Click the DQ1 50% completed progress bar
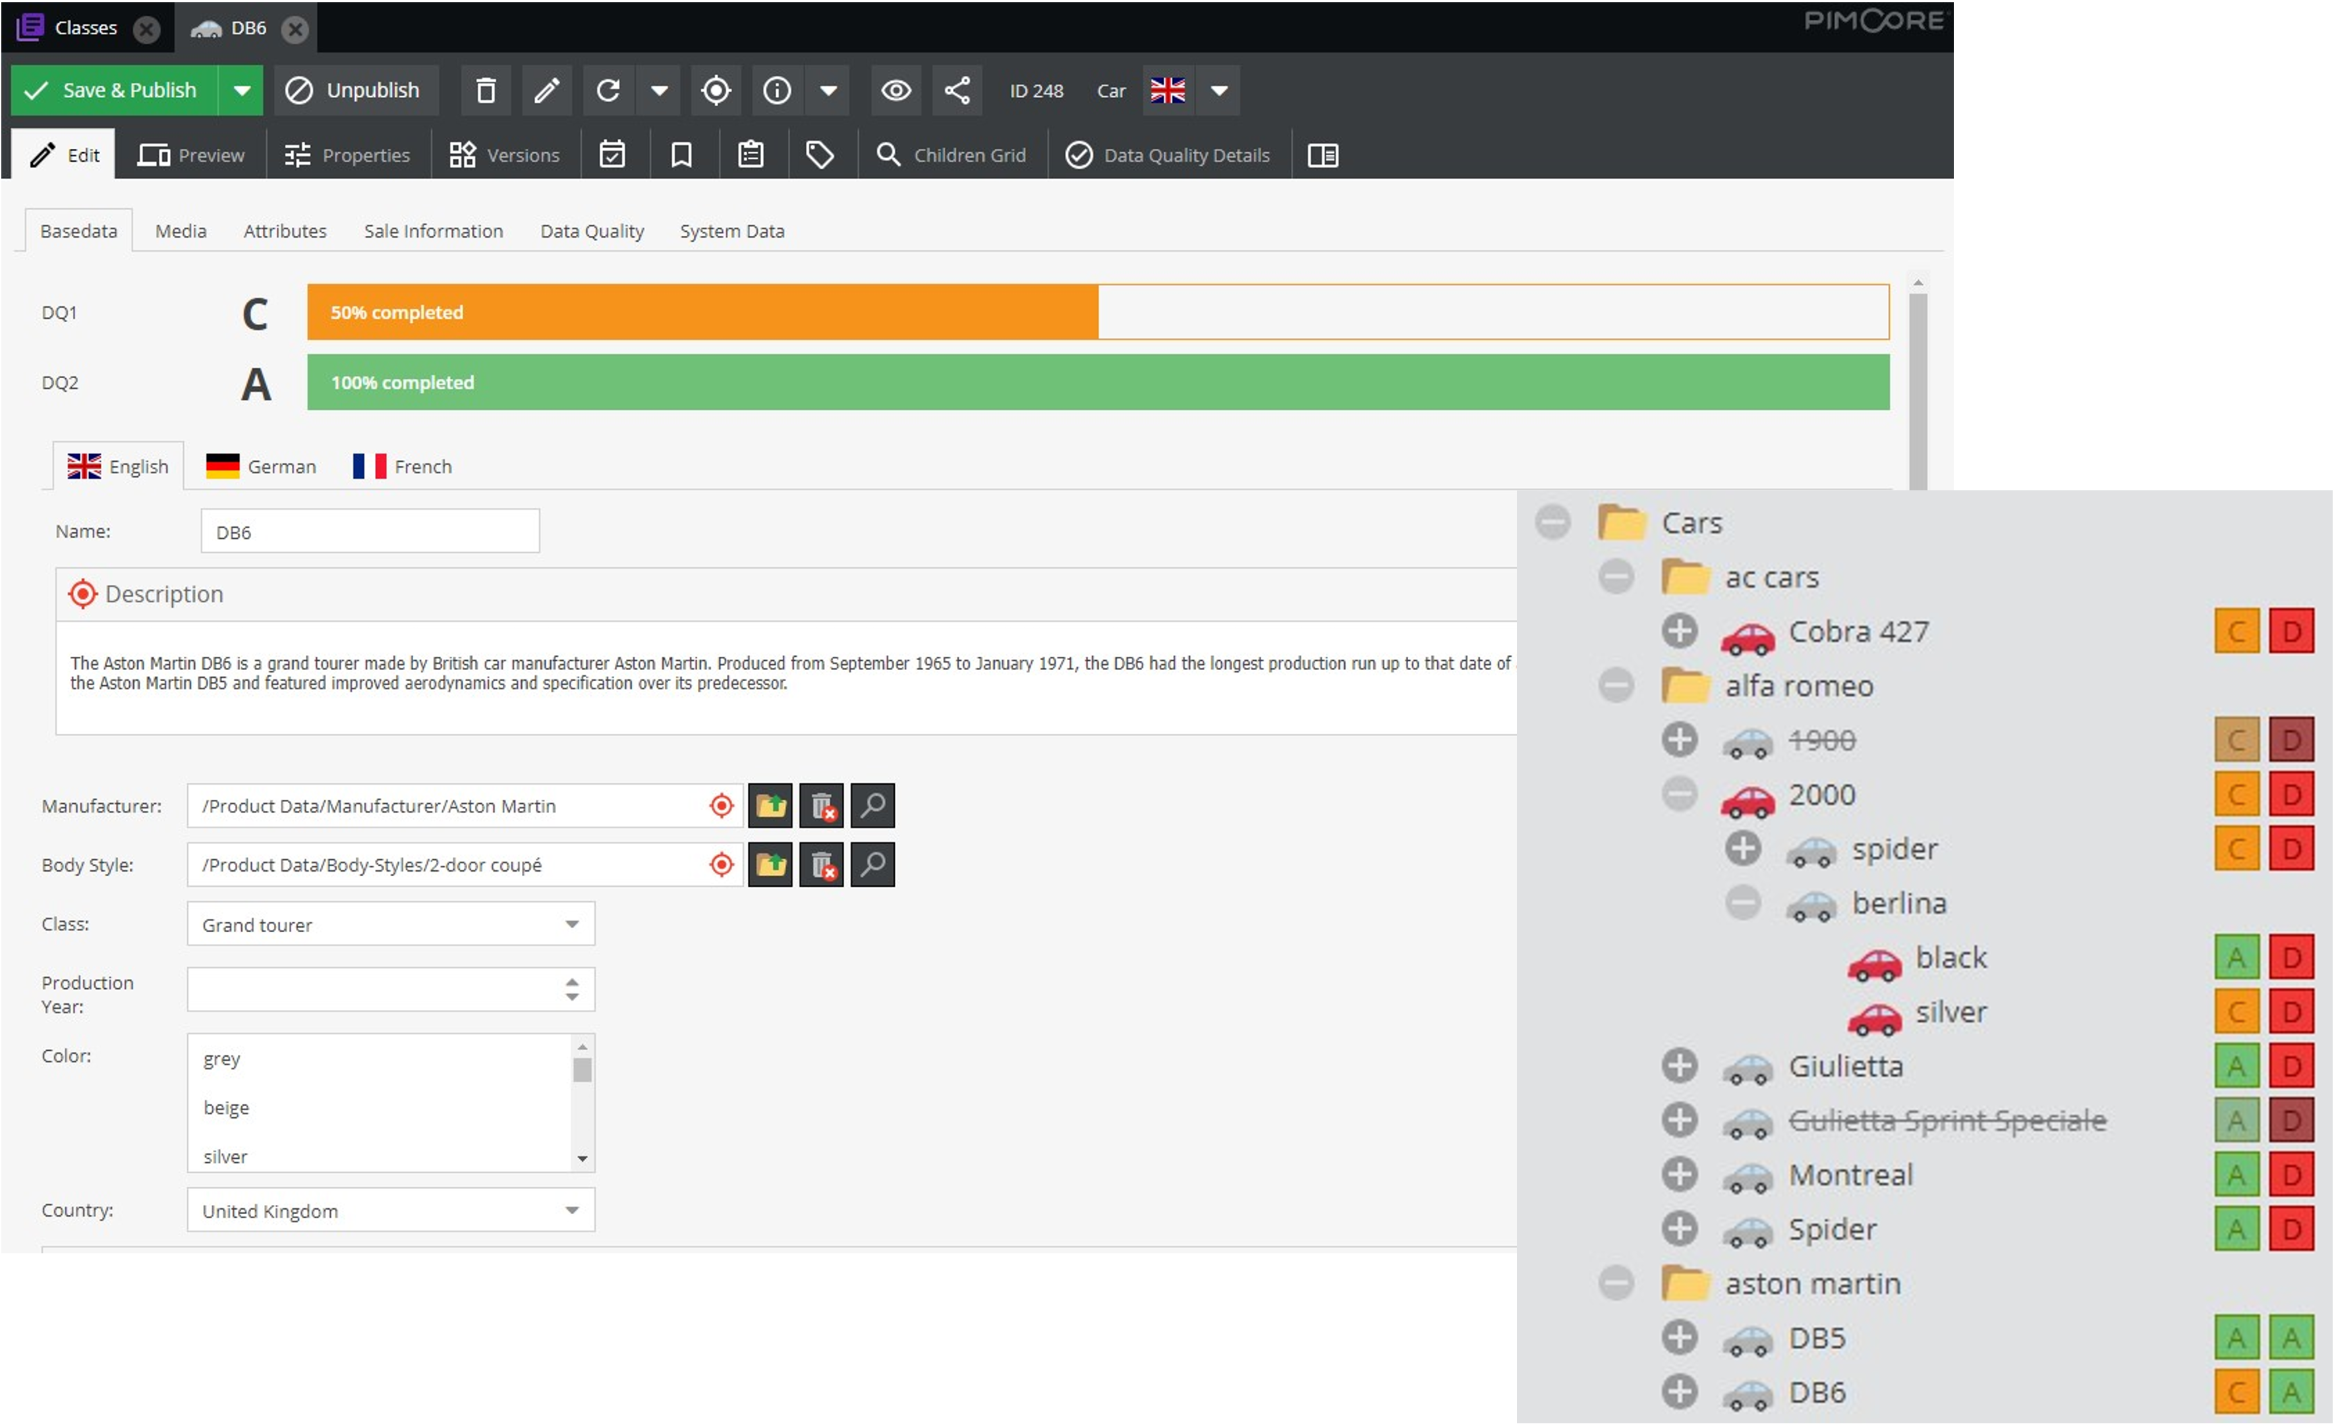2334x1425 pixels. point(1098,312)
